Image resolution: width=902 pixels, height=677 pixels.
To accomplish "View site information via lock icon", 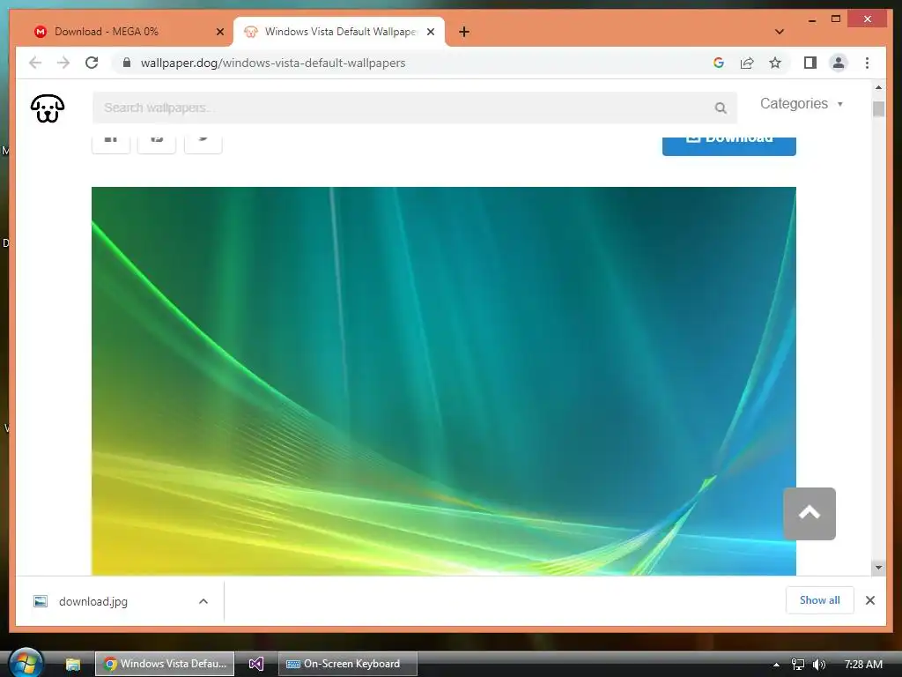I will [x=127, y=63].
